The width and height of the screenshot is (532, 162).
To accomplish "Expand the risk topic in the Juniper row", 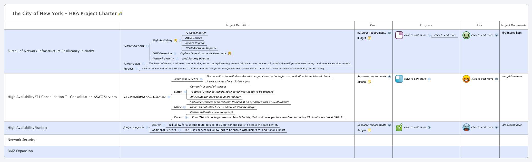I will click(496, 127).
